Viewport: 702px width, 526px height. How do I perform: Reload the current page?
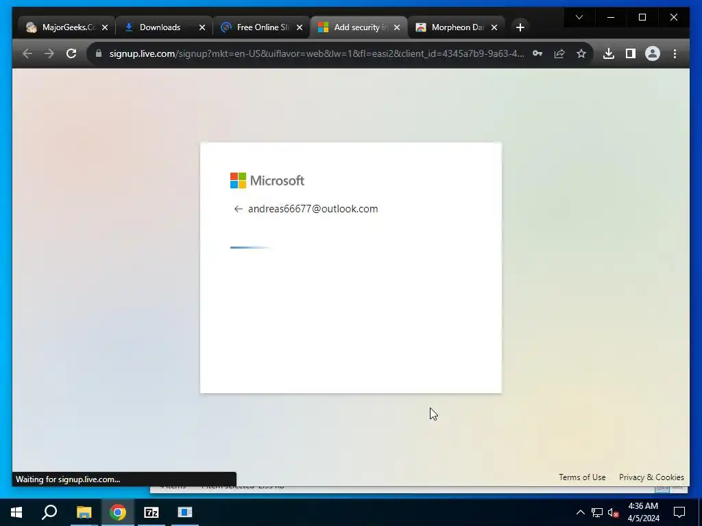(x=71, y=53)
